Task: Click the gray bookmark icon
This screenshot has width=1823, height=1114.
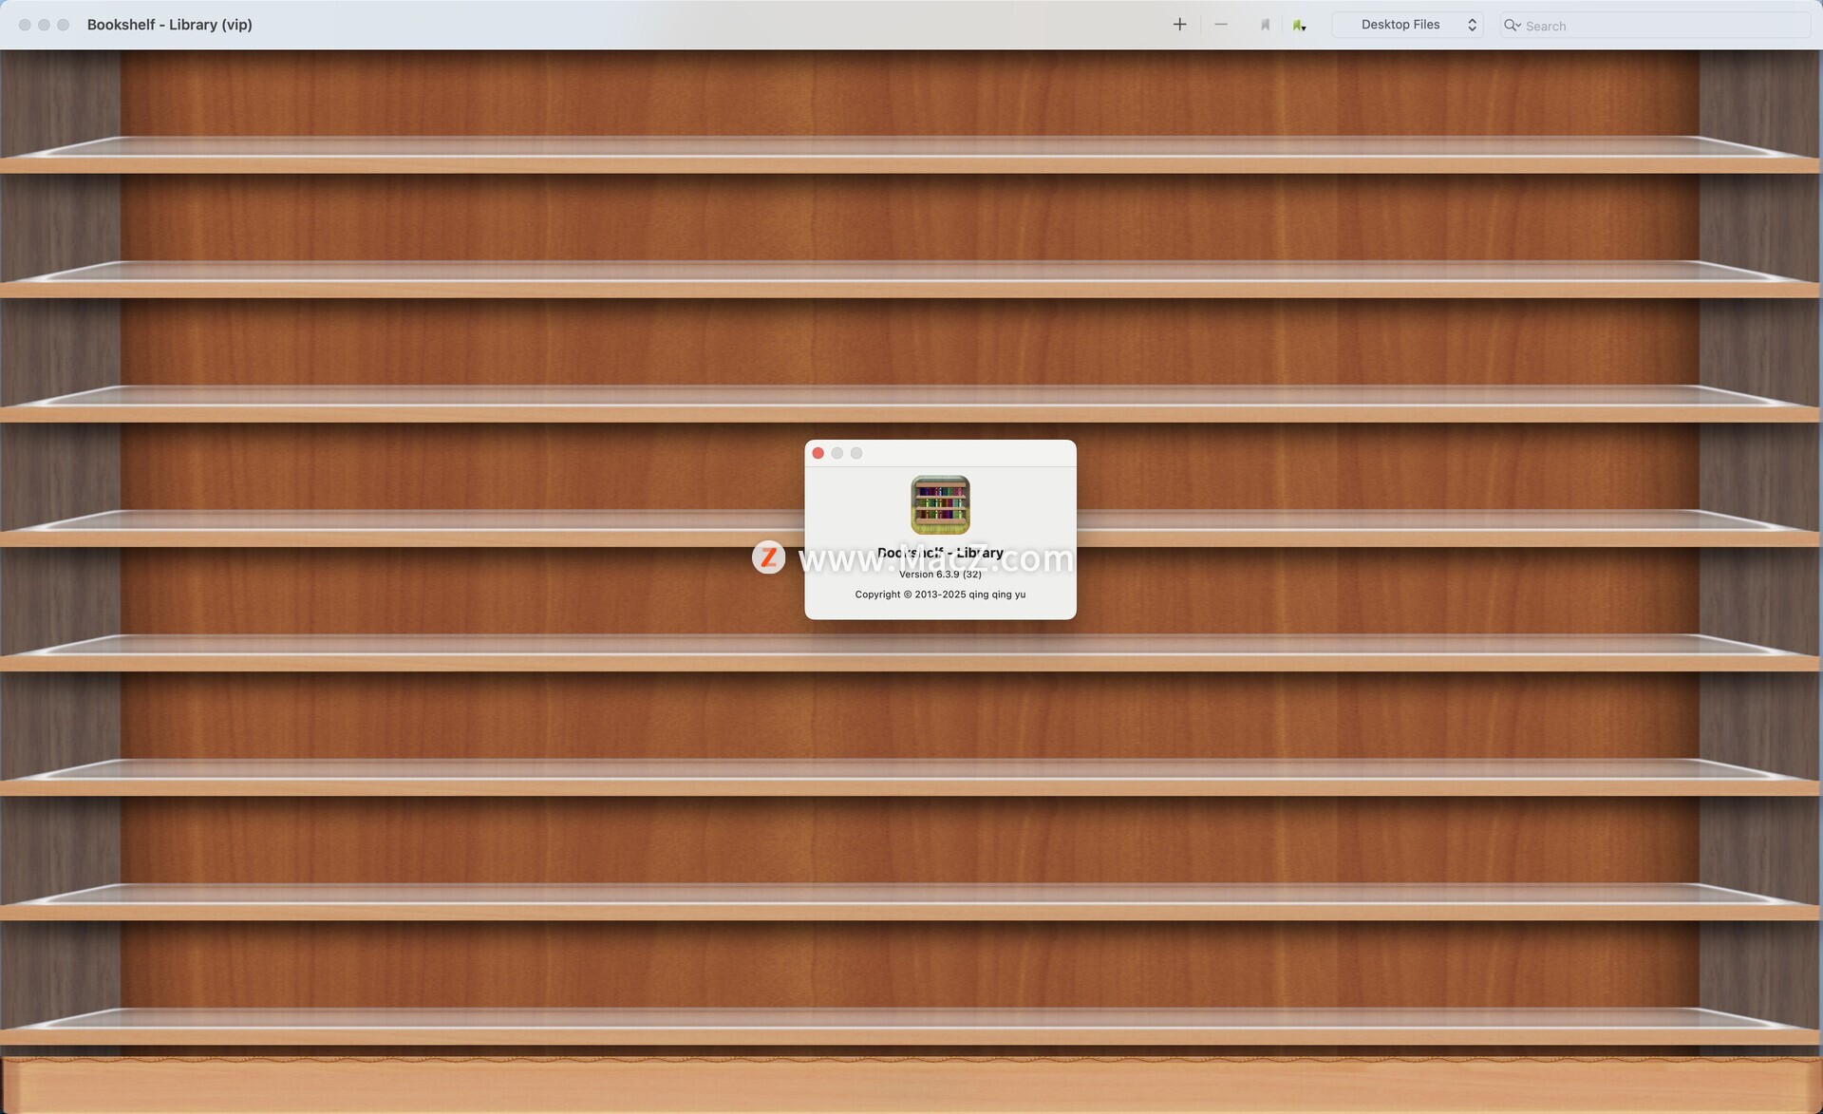Action: (1265, 25)
